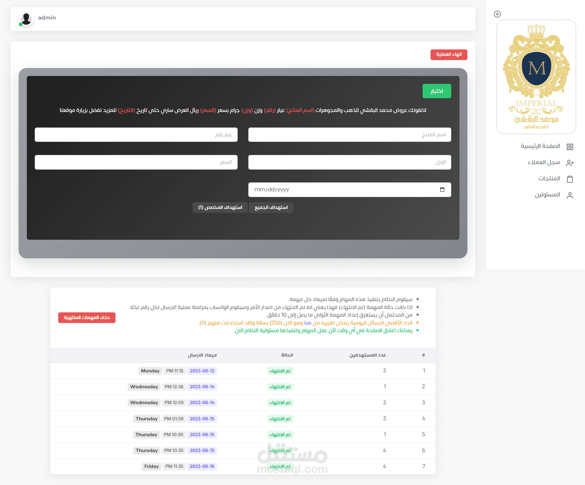The height and width of the screenshot is (485, 585).
Task: Click the circular sidebar toggle icon
Action: click(x=497, y=14)
